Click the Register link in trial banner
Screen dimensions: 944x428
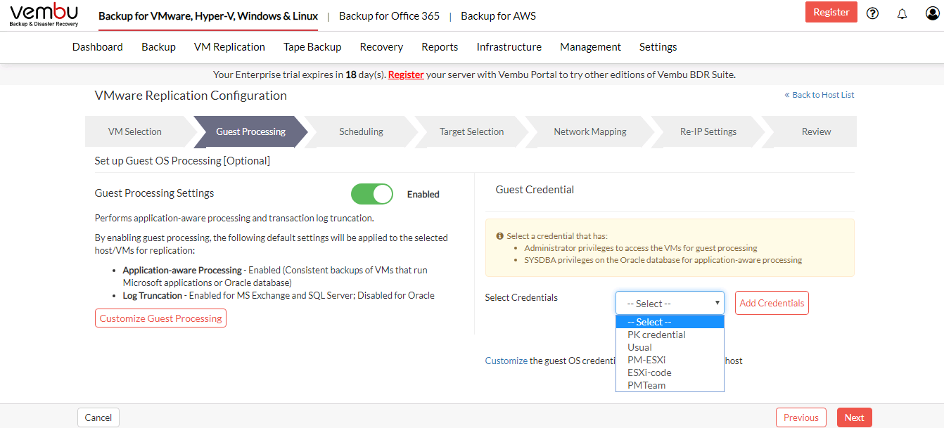click(x=406, y=74)
